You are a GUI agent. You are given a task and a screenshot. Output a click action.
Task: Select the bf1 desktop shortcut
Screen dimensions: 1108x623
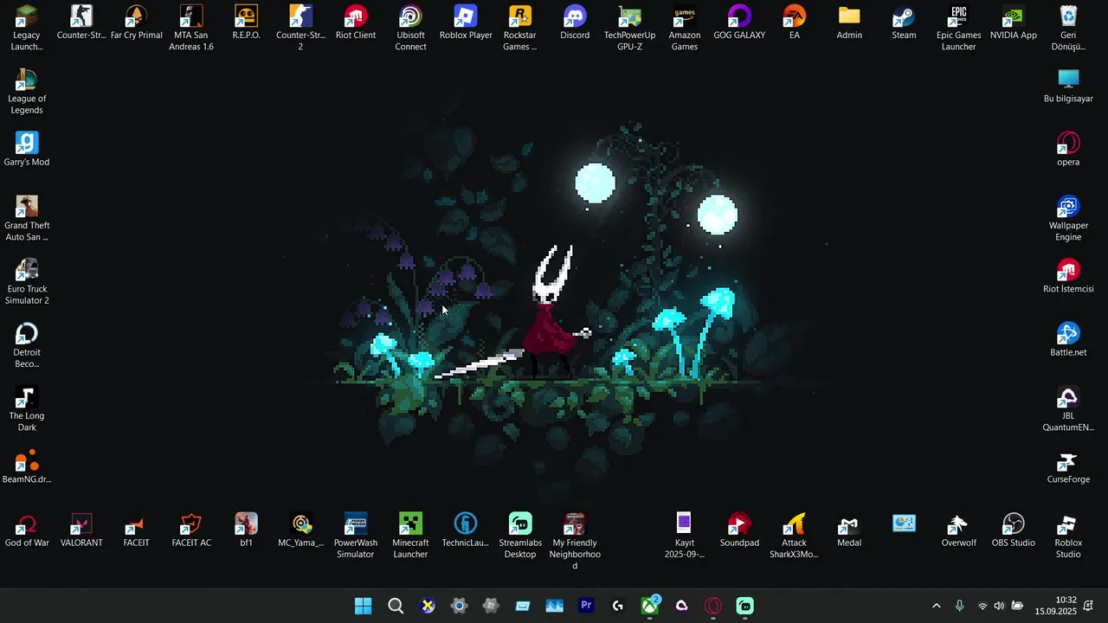click(x=246, y=530)
